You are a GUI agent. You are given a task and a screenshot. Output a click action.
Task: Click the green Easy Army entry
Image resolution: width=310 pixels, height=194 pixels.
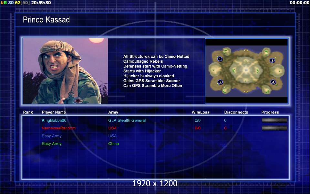pyautogui.click(x=52, y=144)
